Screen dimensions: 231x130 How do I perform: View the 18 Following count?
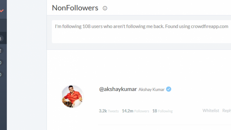coord(162,111)
